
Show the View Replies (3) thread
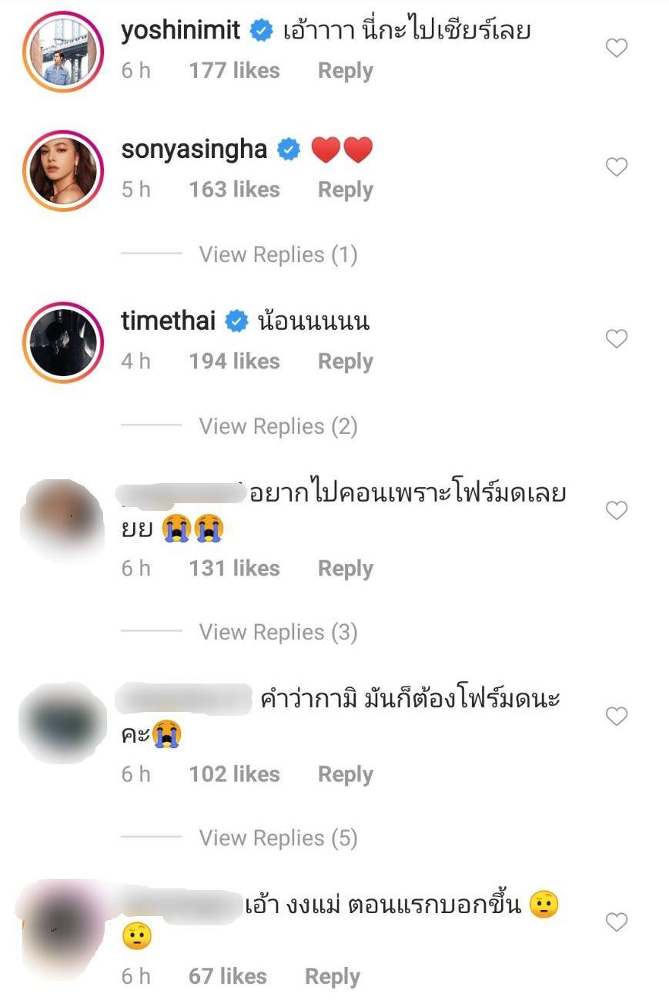pyautogui.click(x=278, y=633)
